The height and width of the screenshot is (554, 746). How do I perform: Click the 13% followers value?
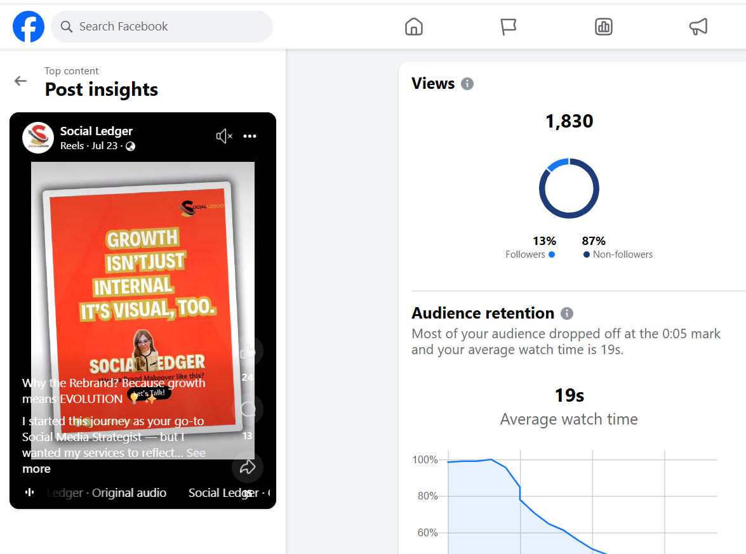(544, 241)
